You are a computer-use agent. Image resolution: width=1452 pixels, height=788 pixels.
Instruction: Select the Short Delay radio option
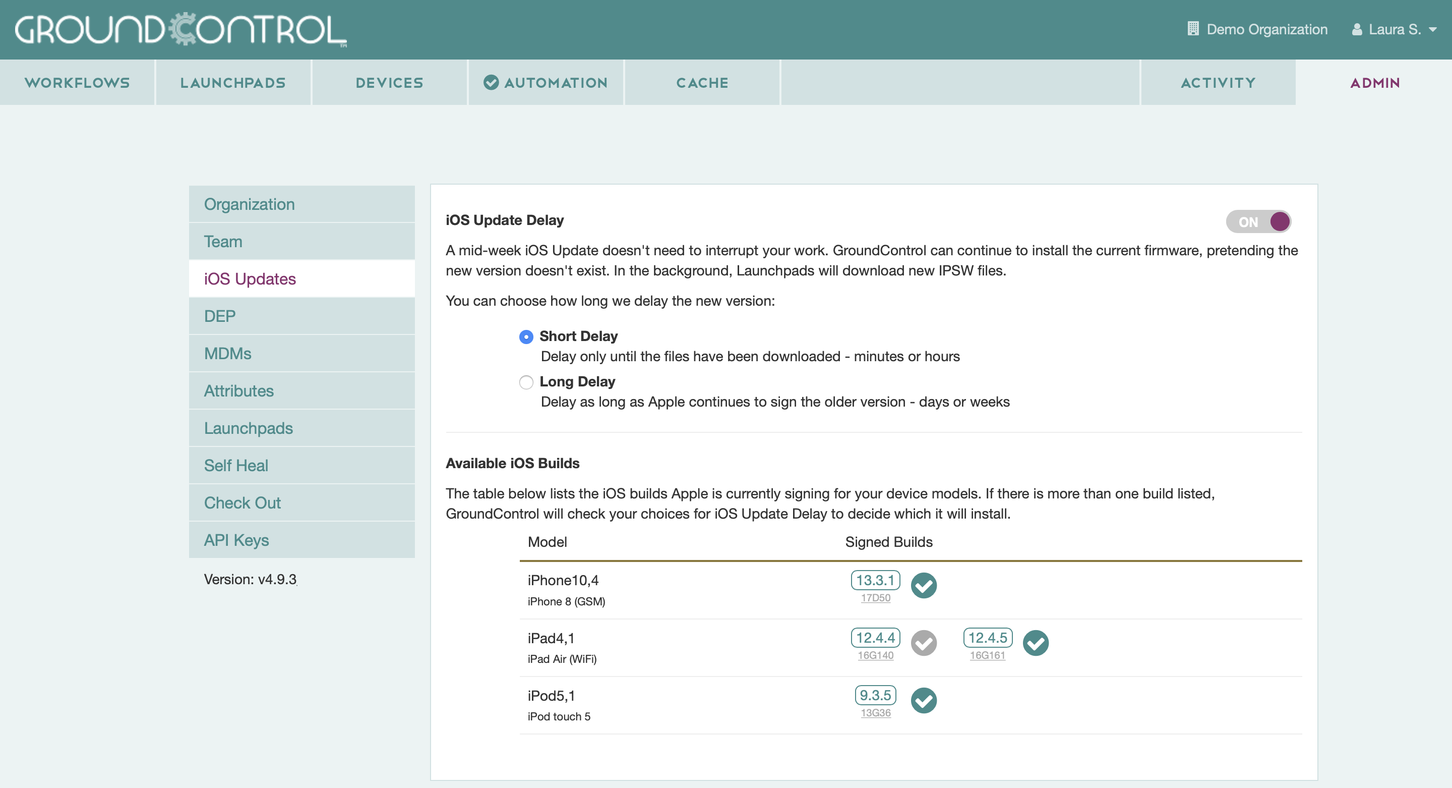click(x=526, y=337)
